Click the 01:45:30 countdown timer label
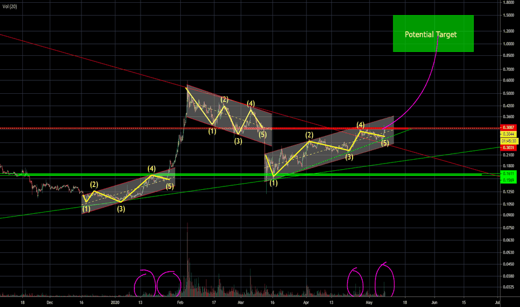The width and height of the screenshot is (520, 307). 509,141
